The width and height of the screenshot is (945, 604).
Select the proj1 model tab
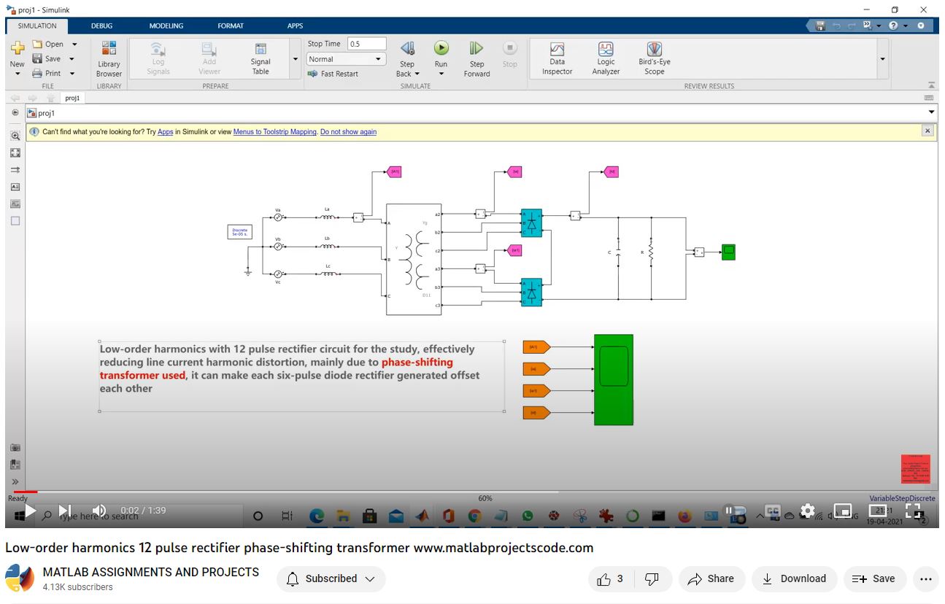click(x=72, y=98)
